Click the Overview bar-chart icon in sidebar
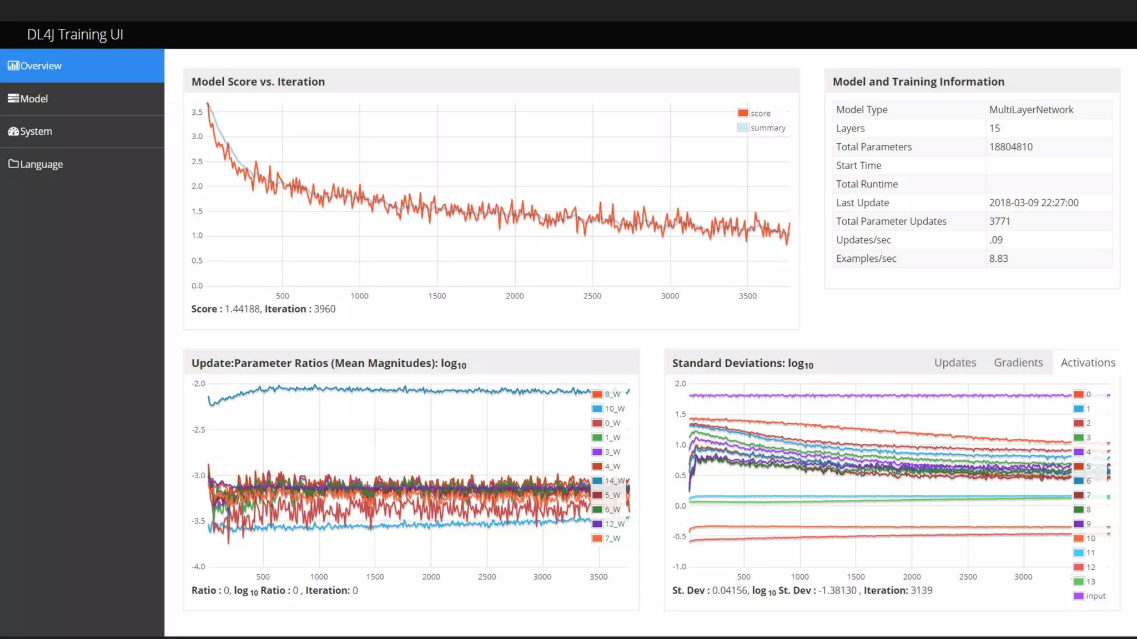 click(x=13, y=65)
